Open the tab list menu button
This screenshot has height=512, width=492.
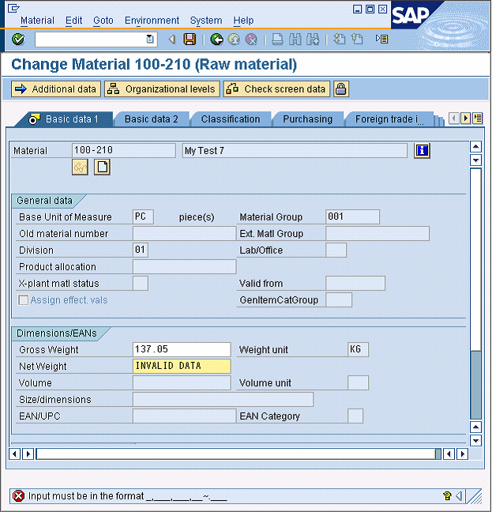click(478, 119)
